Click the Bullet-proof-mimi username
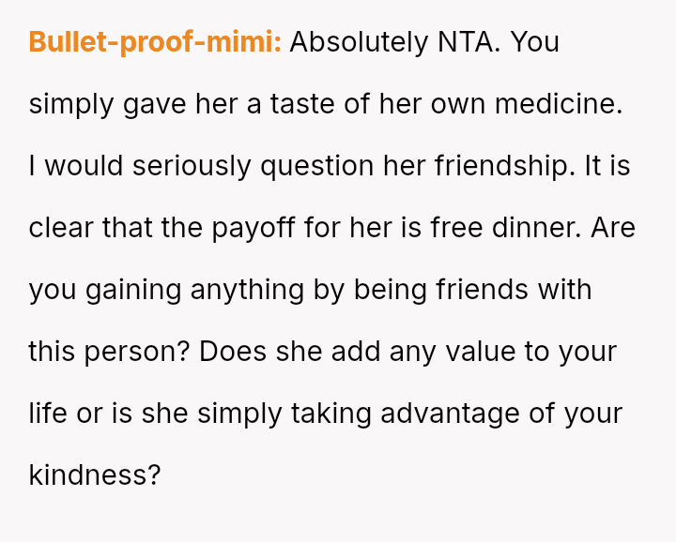This screenshot has height=542, width=676. 155,42
